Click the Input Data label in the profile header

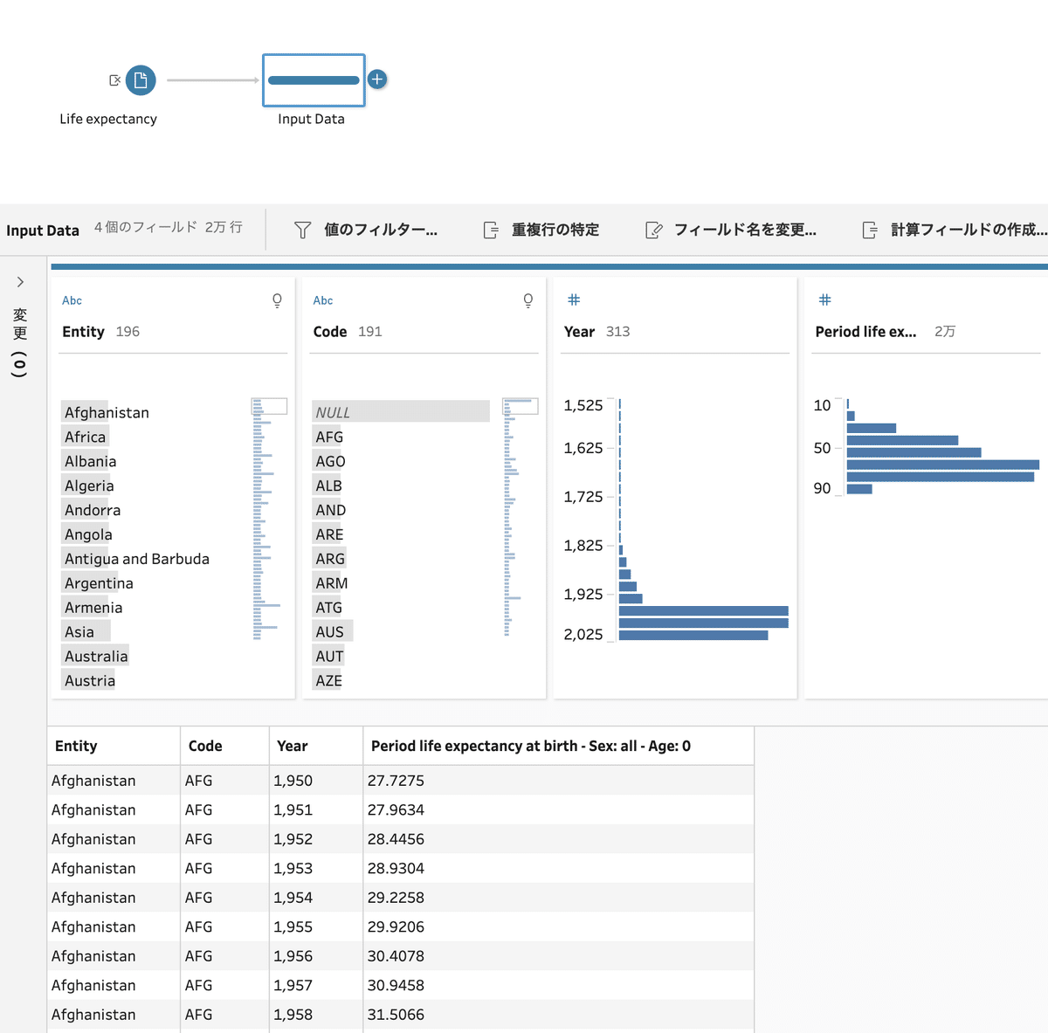(43, 230)
